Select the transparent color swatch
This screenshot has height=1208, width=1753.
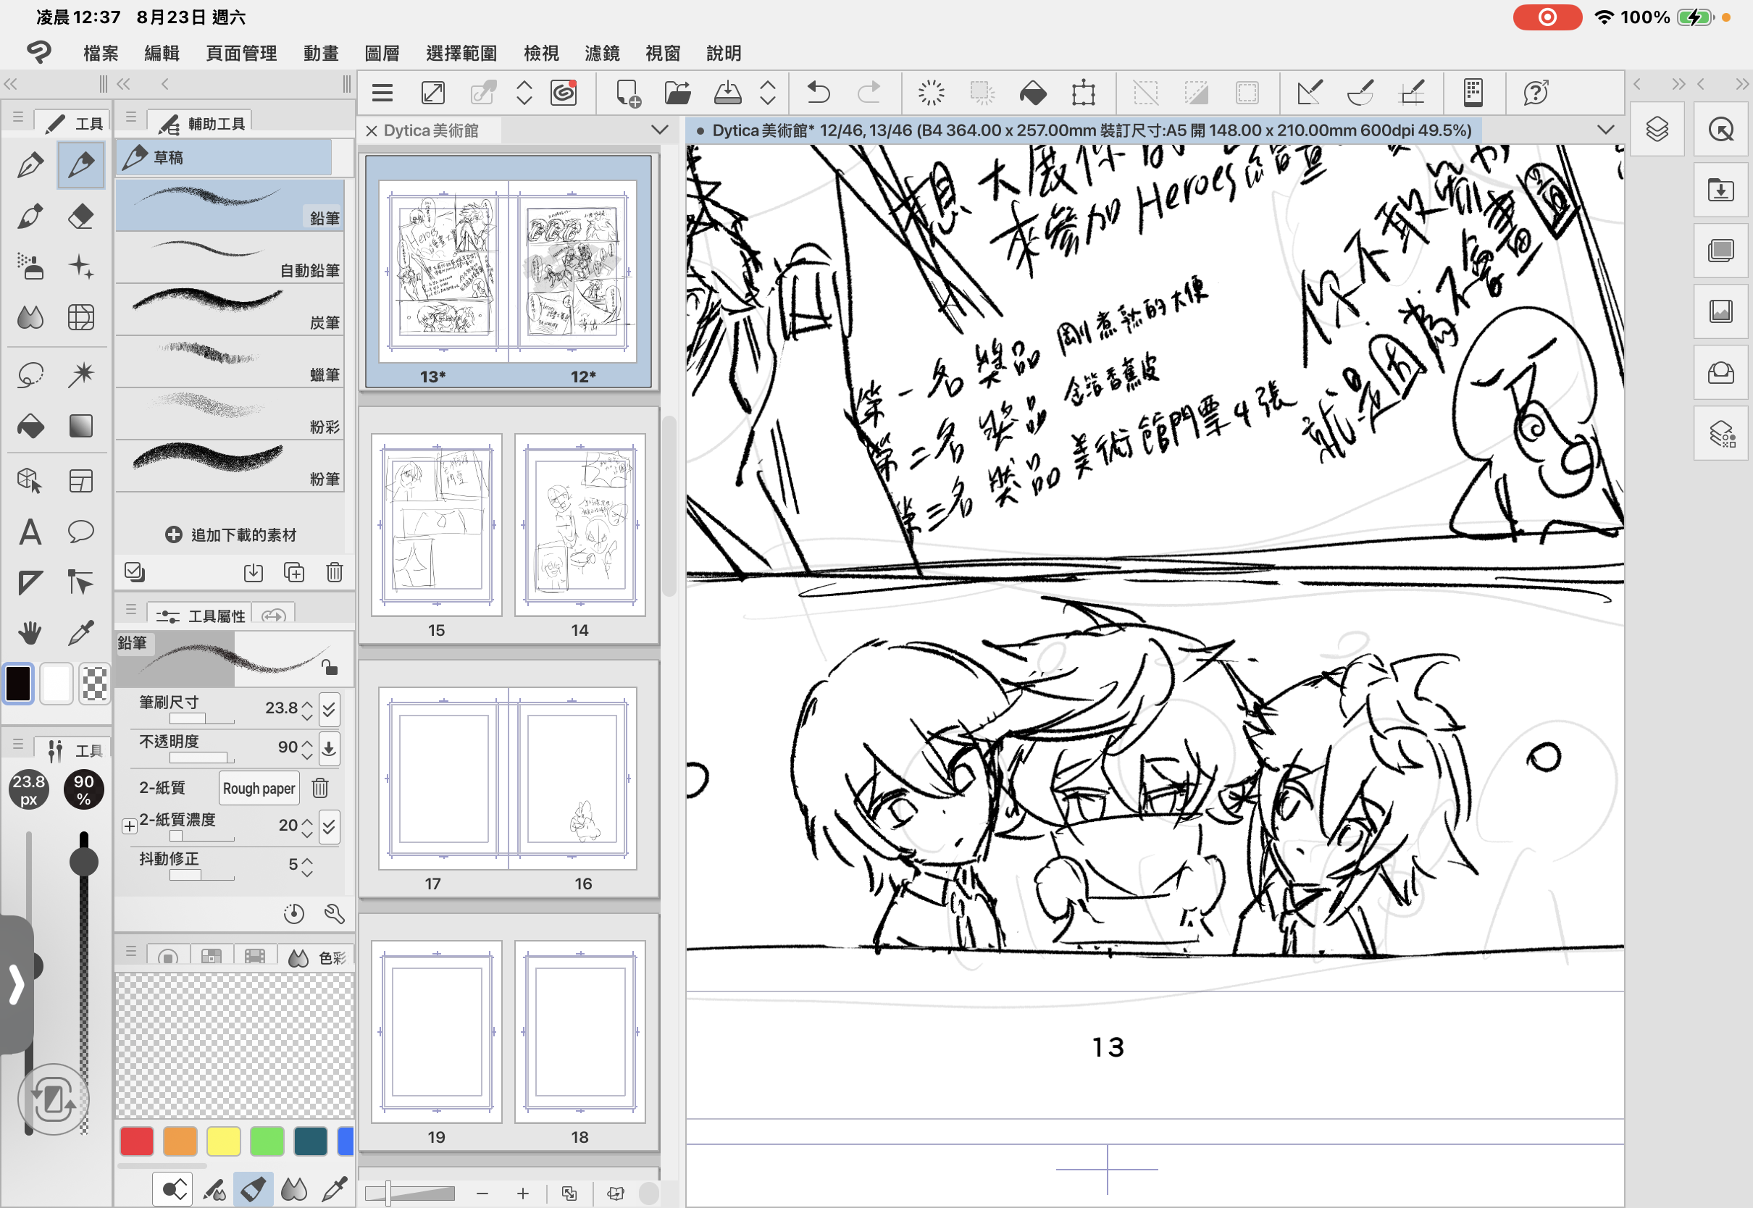point(95,684)
